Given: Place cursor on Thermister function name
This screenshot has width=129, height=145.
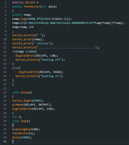Looking at the screenshot, I should (x=32, y=7).
